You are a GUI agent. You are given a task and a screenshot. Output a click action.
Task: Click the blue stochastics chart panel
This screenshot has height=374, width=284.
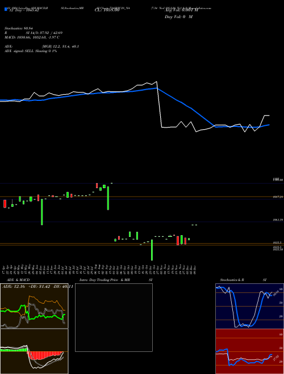pyautogui.click(x=249, y=306)
